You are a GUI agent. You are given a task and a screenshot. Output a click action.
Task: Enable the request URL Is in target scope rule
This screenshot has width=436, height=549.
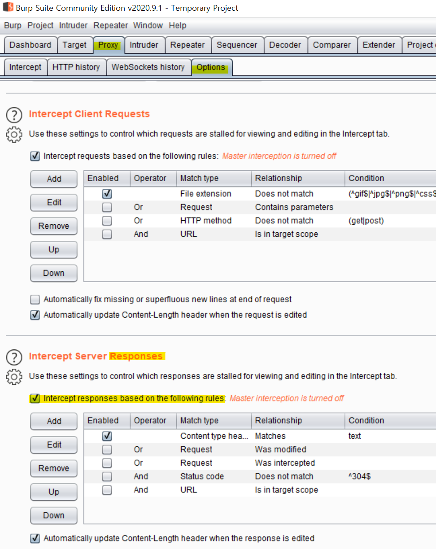click(x=107, y=234)
